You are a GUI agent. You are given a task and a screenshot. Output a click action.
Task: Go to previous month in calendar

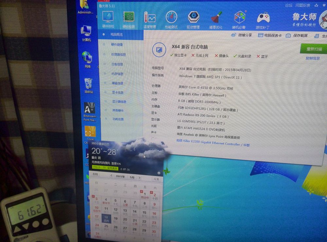tap(112, 176)
